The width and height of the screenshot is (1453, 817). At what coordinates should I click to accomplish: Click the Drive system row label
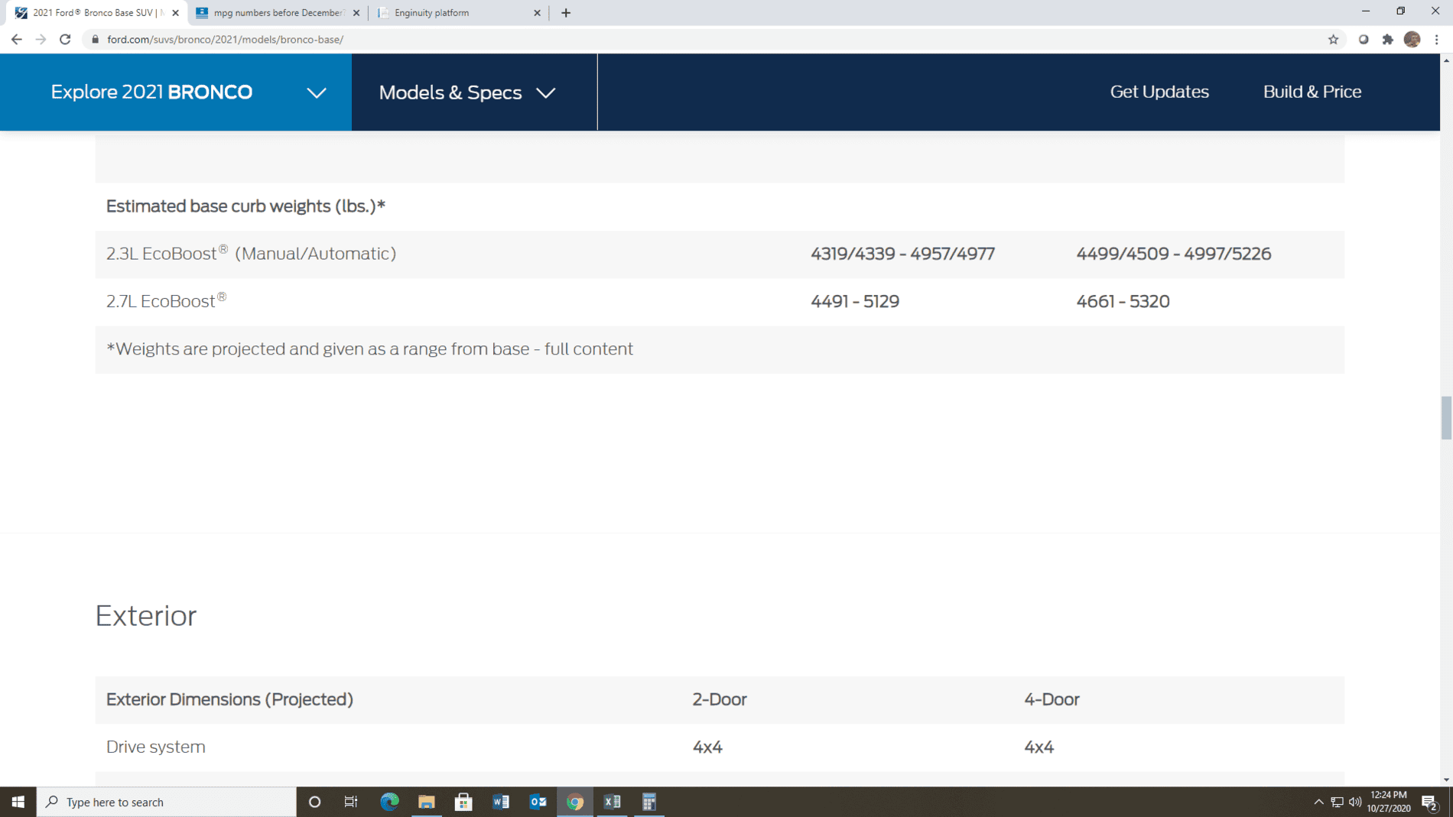[x=155, y=747]
